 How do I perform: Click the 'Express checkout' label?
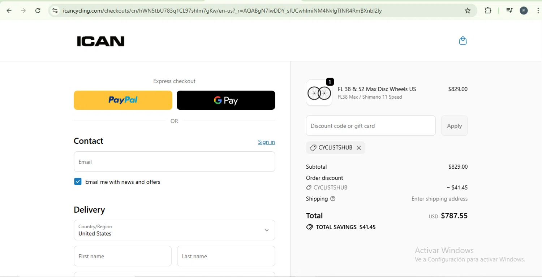[x=174, y=81]
